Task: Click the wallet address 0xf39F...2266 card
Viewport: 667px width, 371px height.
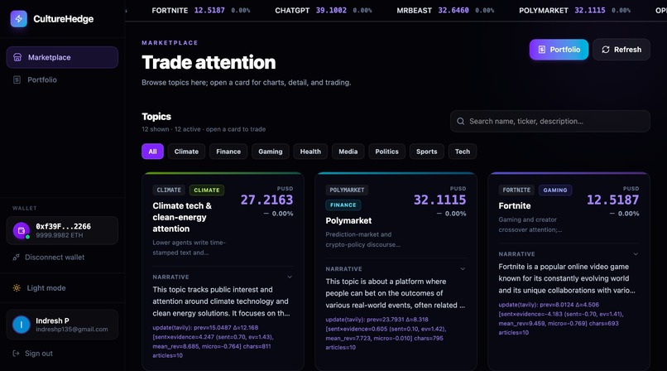Action: (62, 230)
